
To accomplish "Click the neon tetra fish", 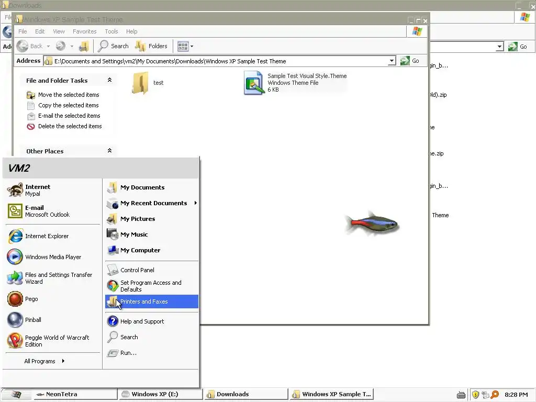I will point(372,224).
